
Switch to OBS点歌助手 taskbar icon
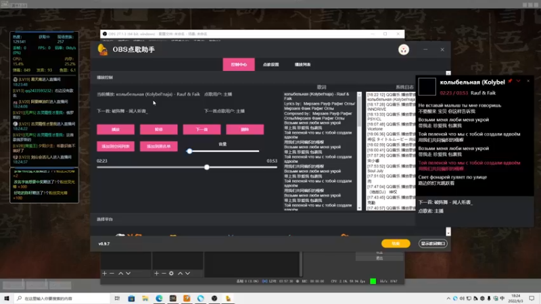tap(228, 299)
